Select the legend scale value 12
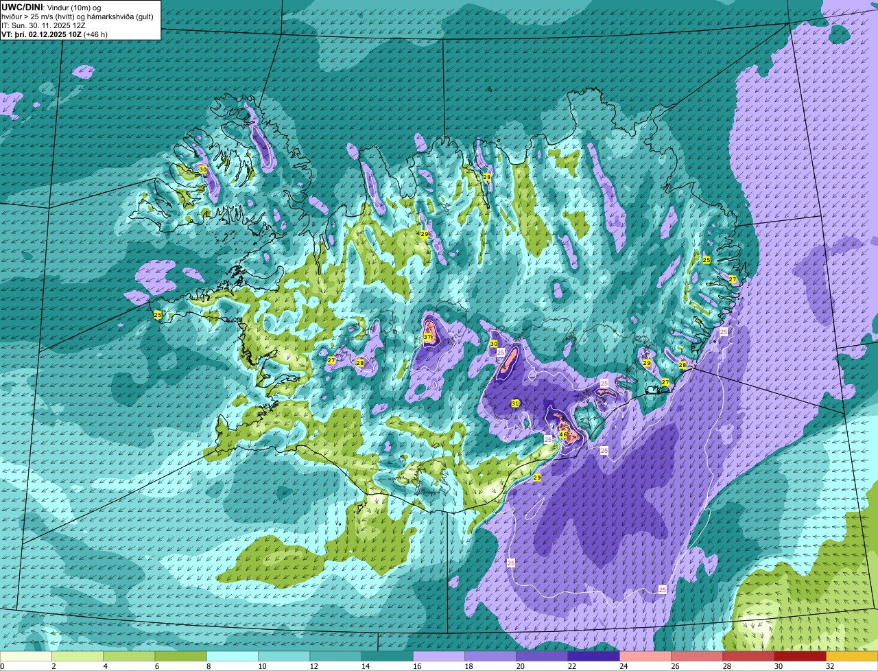The image size is (878, 671). [313, 666]
